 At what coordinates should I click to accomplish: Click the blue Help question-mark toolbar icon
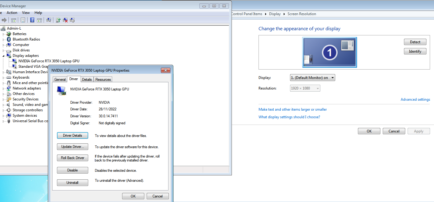click(32, 20)
